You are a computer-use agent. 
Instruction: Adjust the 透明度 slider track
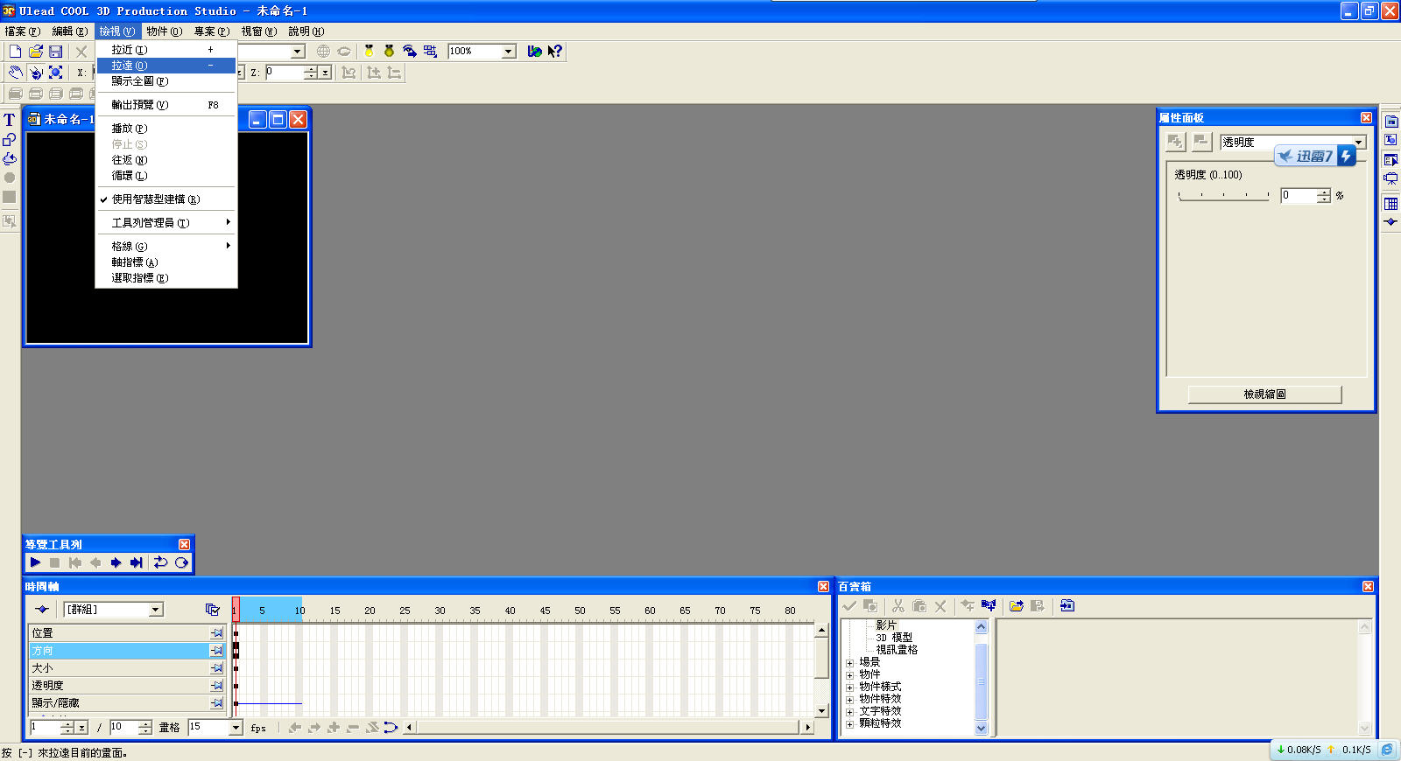click(1223, 196)
